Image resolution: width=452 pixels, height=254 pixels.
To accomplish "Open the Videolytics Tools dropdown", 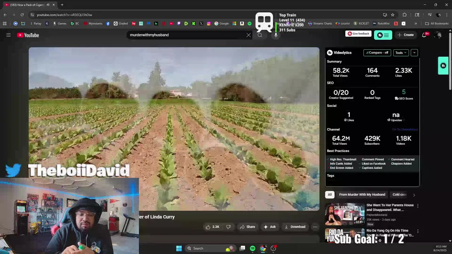I will 401,53.
